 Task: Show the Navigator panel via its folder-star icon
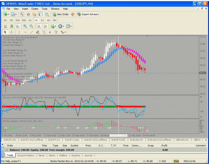[x=34, y=14]
